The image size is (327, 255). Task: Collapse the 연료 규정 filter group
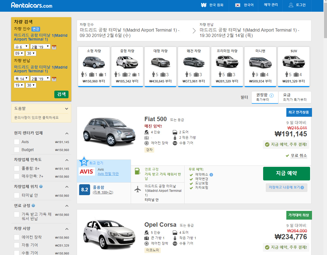(x=67, y=206)
